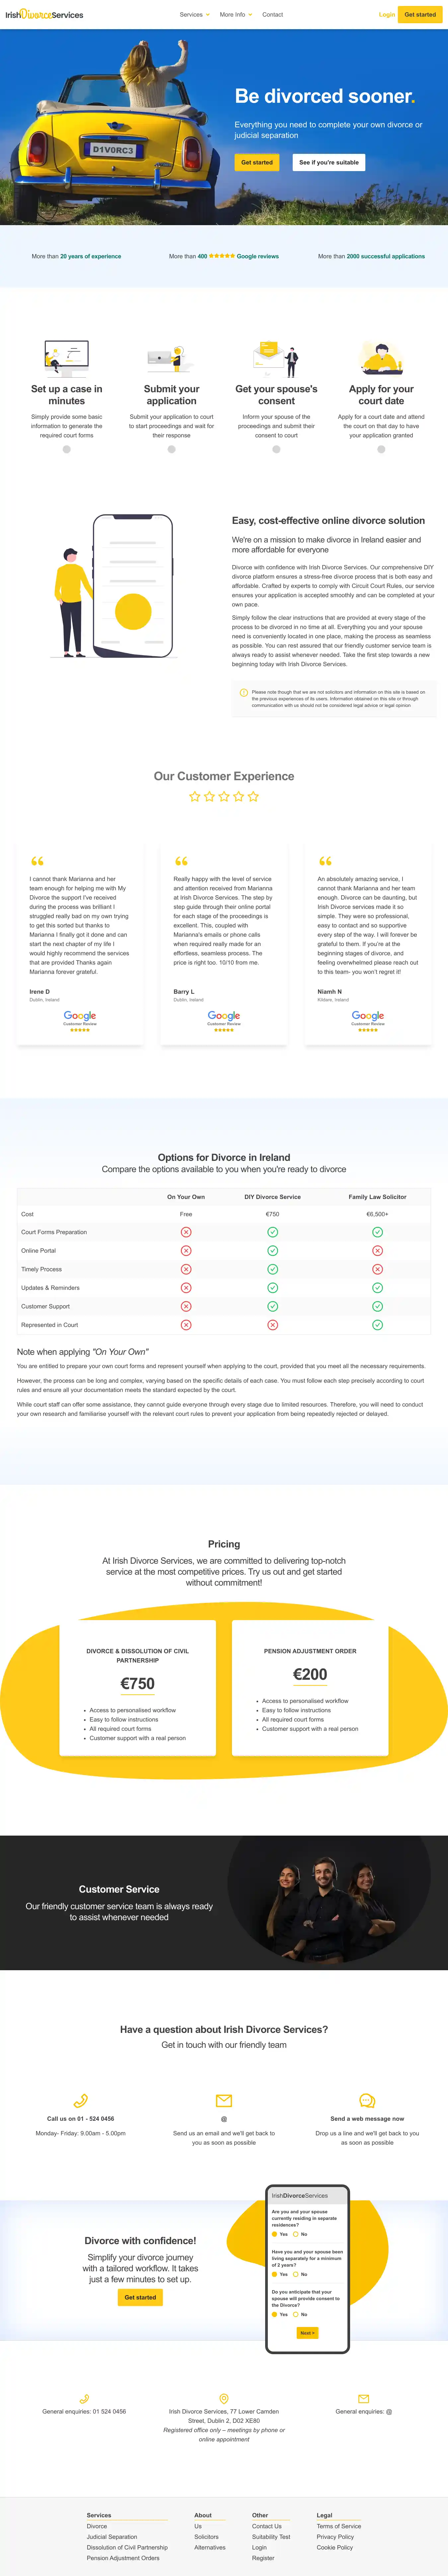This screenshot has height=2576, width=448.
Task: Click the IrishDivorceServices logo in the header
Action: [x=44, y=15]
